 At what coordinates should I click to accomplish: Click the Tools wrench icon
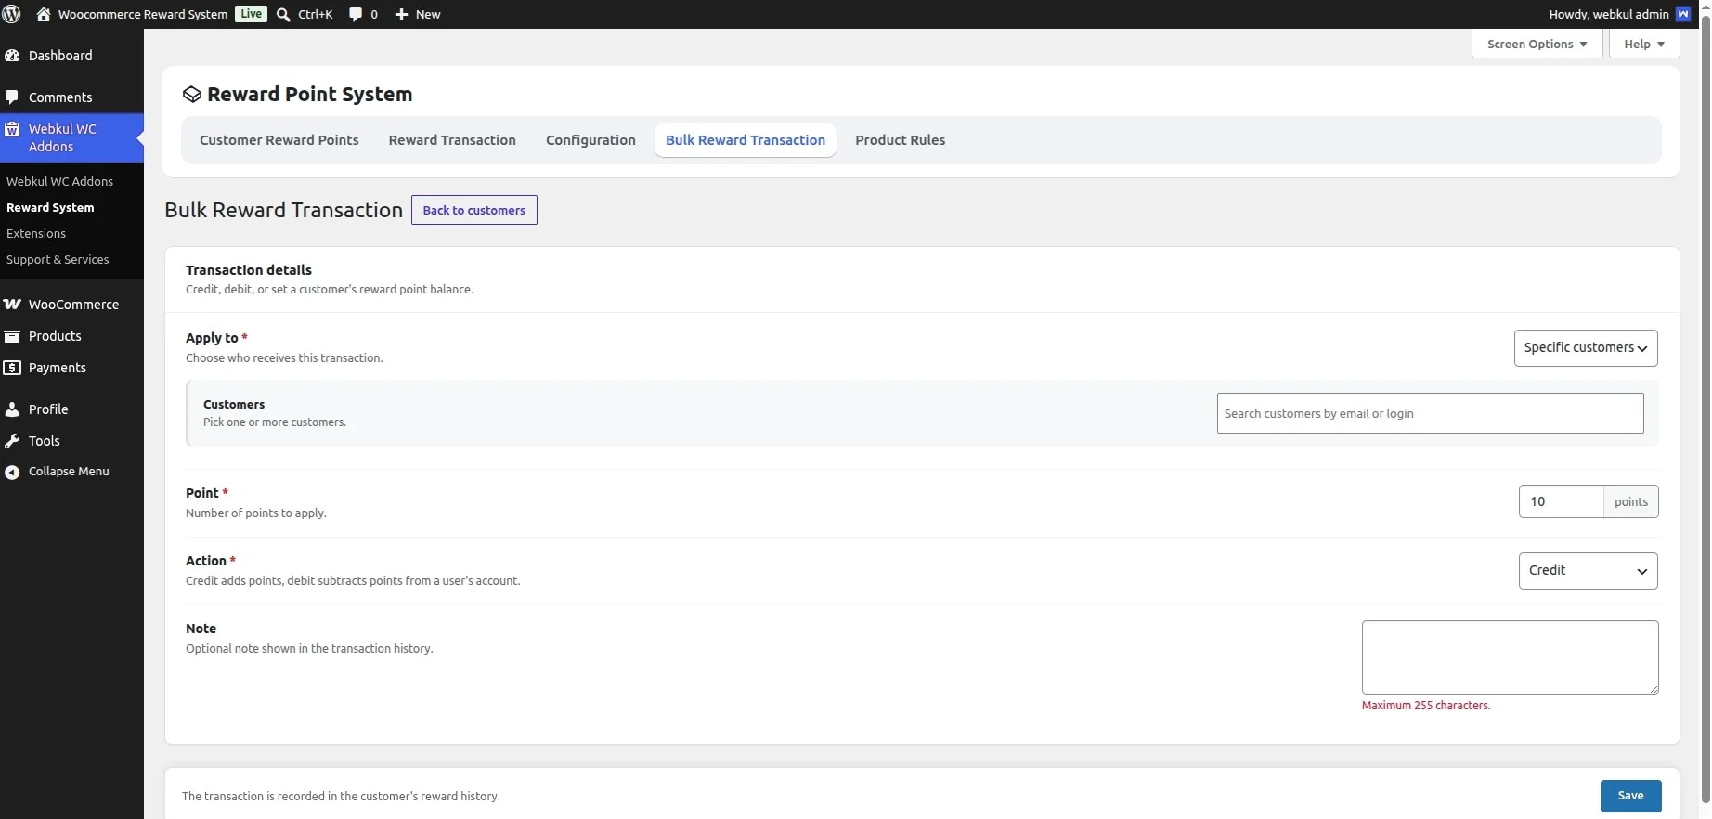coord(12,441)
